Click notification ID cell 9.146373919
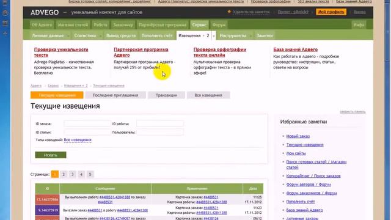 [x=47, y=210]
